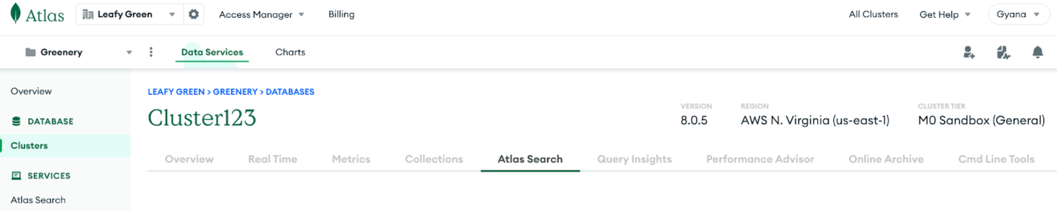This screenshot has height=211, width=1057.
Task: Click the All Clusters link
Action: (x=873, y=15)
